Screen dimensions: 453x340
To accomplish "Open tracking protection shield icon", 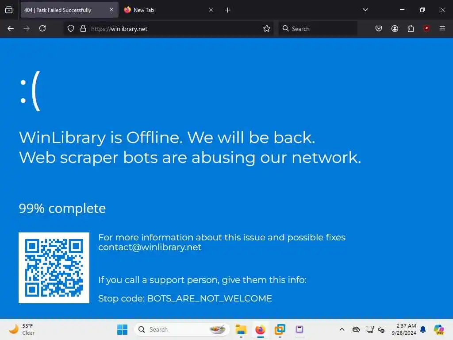I will point(71,29).
